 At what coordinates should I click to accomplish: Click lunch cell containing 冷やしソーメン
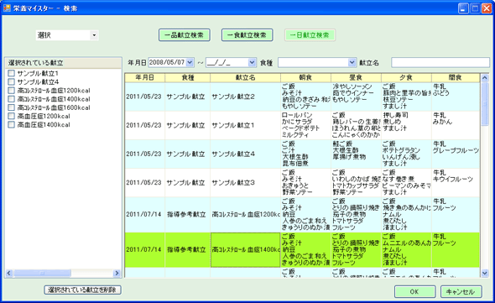coord(356,97)
